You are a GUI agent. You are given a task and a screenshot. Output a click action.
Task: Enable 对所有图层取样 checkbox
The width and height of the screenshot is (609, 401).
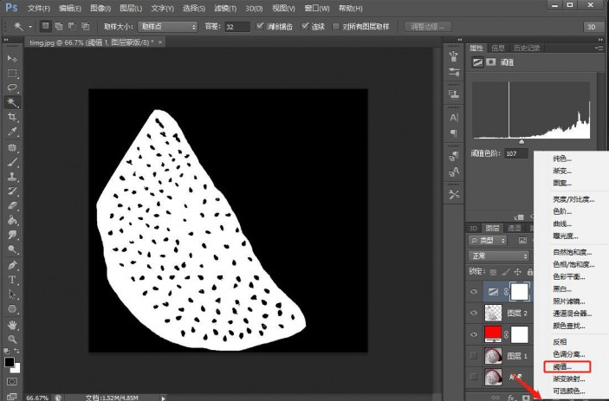point(336,27)
